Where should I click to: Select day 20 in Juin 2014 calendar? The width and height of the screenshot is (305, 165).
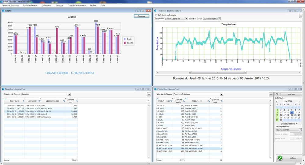coord(295,115)
